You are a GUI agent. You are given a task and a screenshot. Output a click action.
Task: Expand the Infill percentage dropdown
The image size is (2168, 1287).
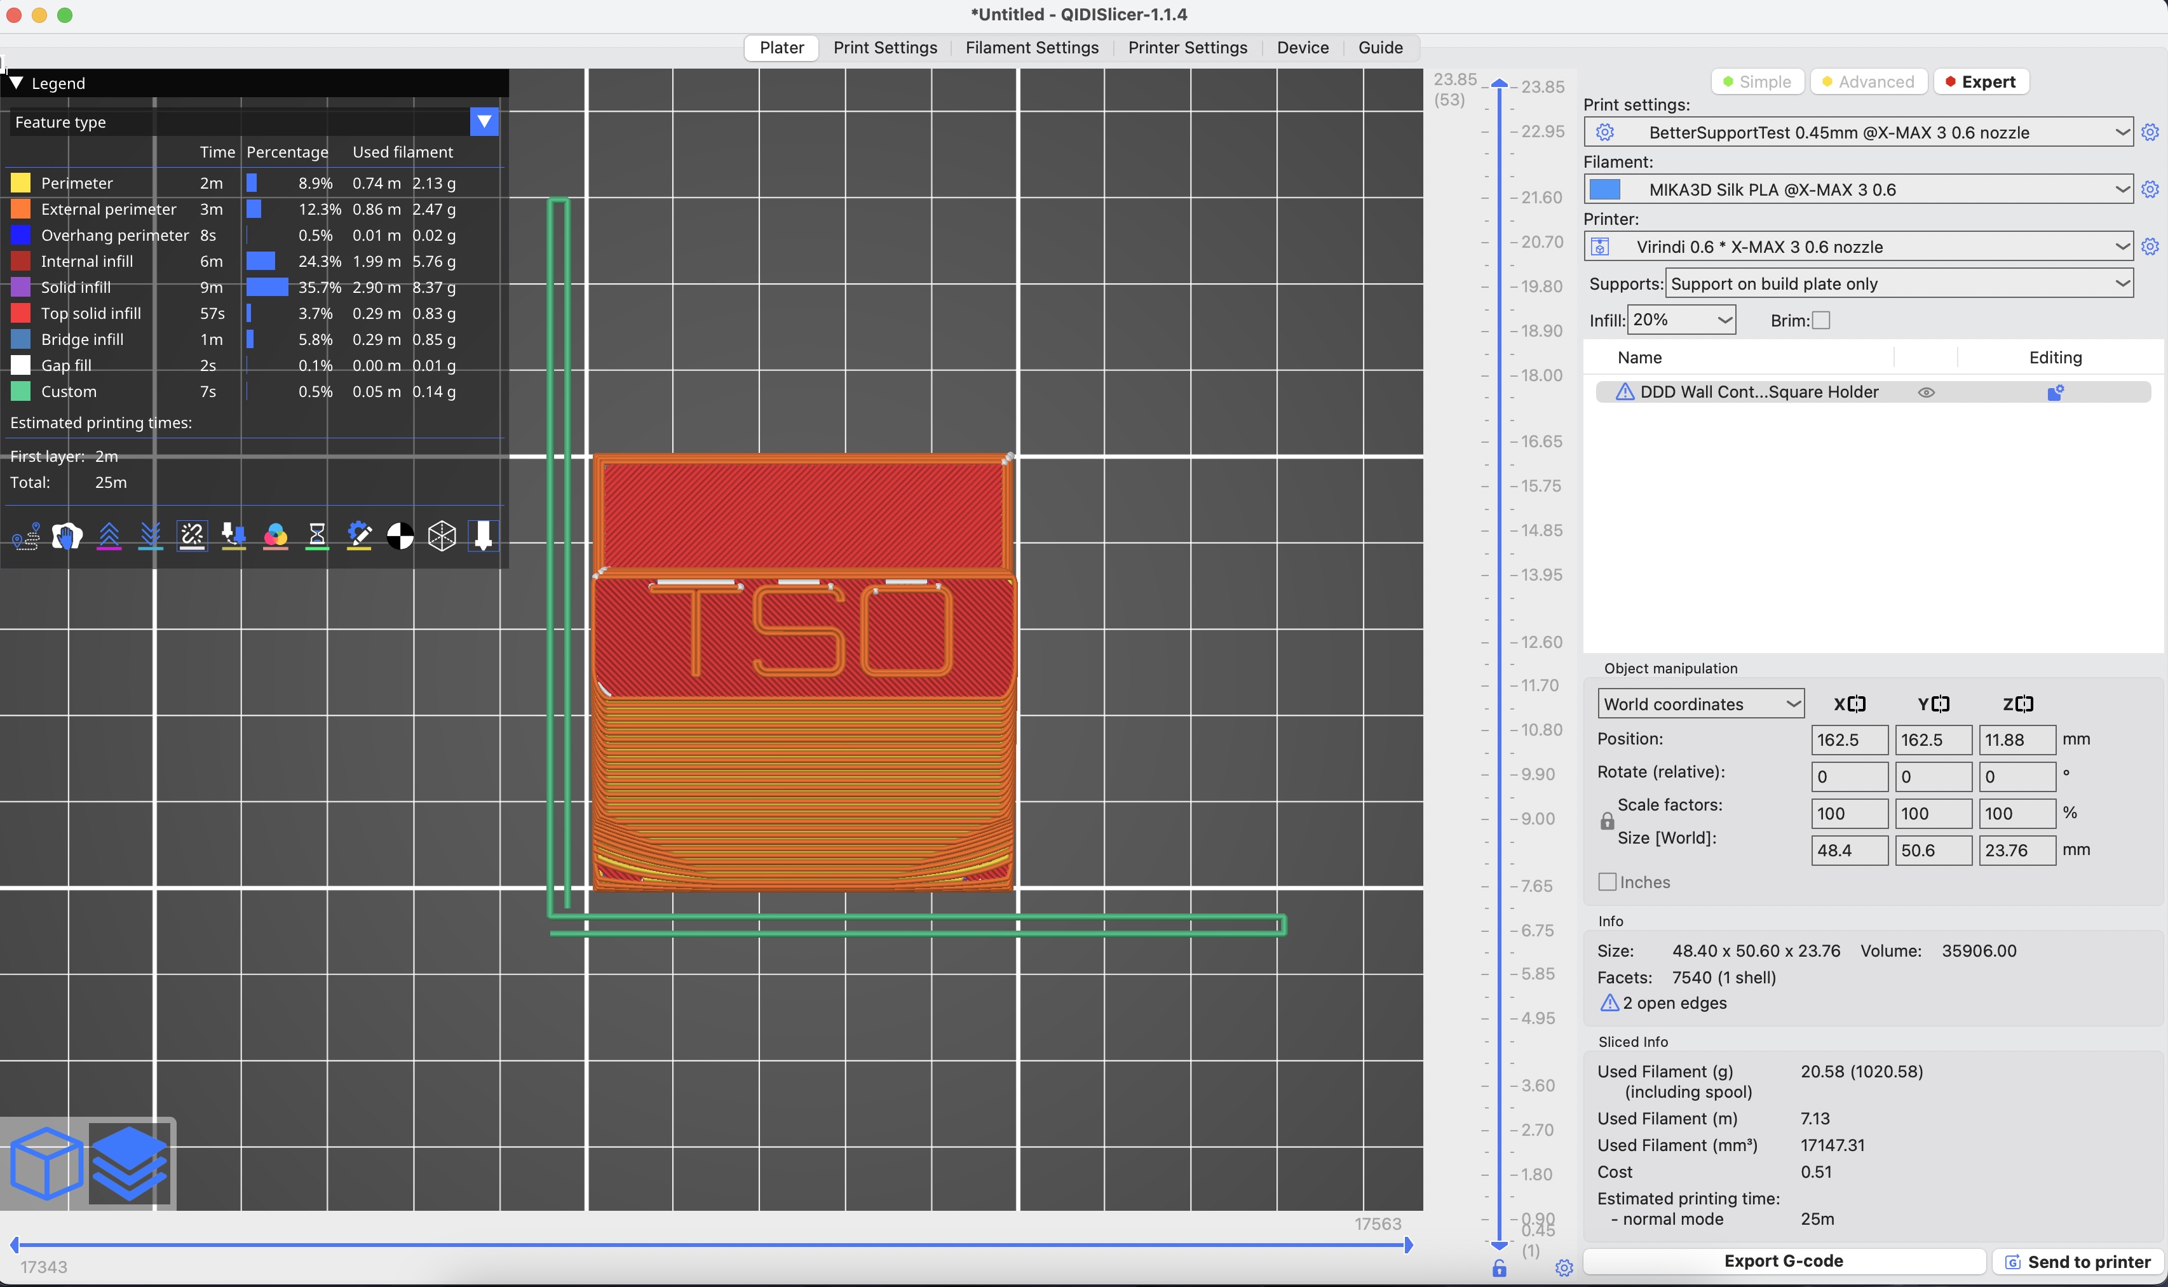click(x=1681, y=320)
